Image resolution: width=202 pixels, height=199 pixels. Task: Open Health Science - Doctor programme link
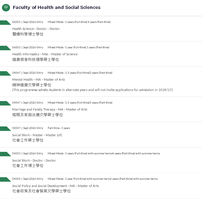[36, 29]
